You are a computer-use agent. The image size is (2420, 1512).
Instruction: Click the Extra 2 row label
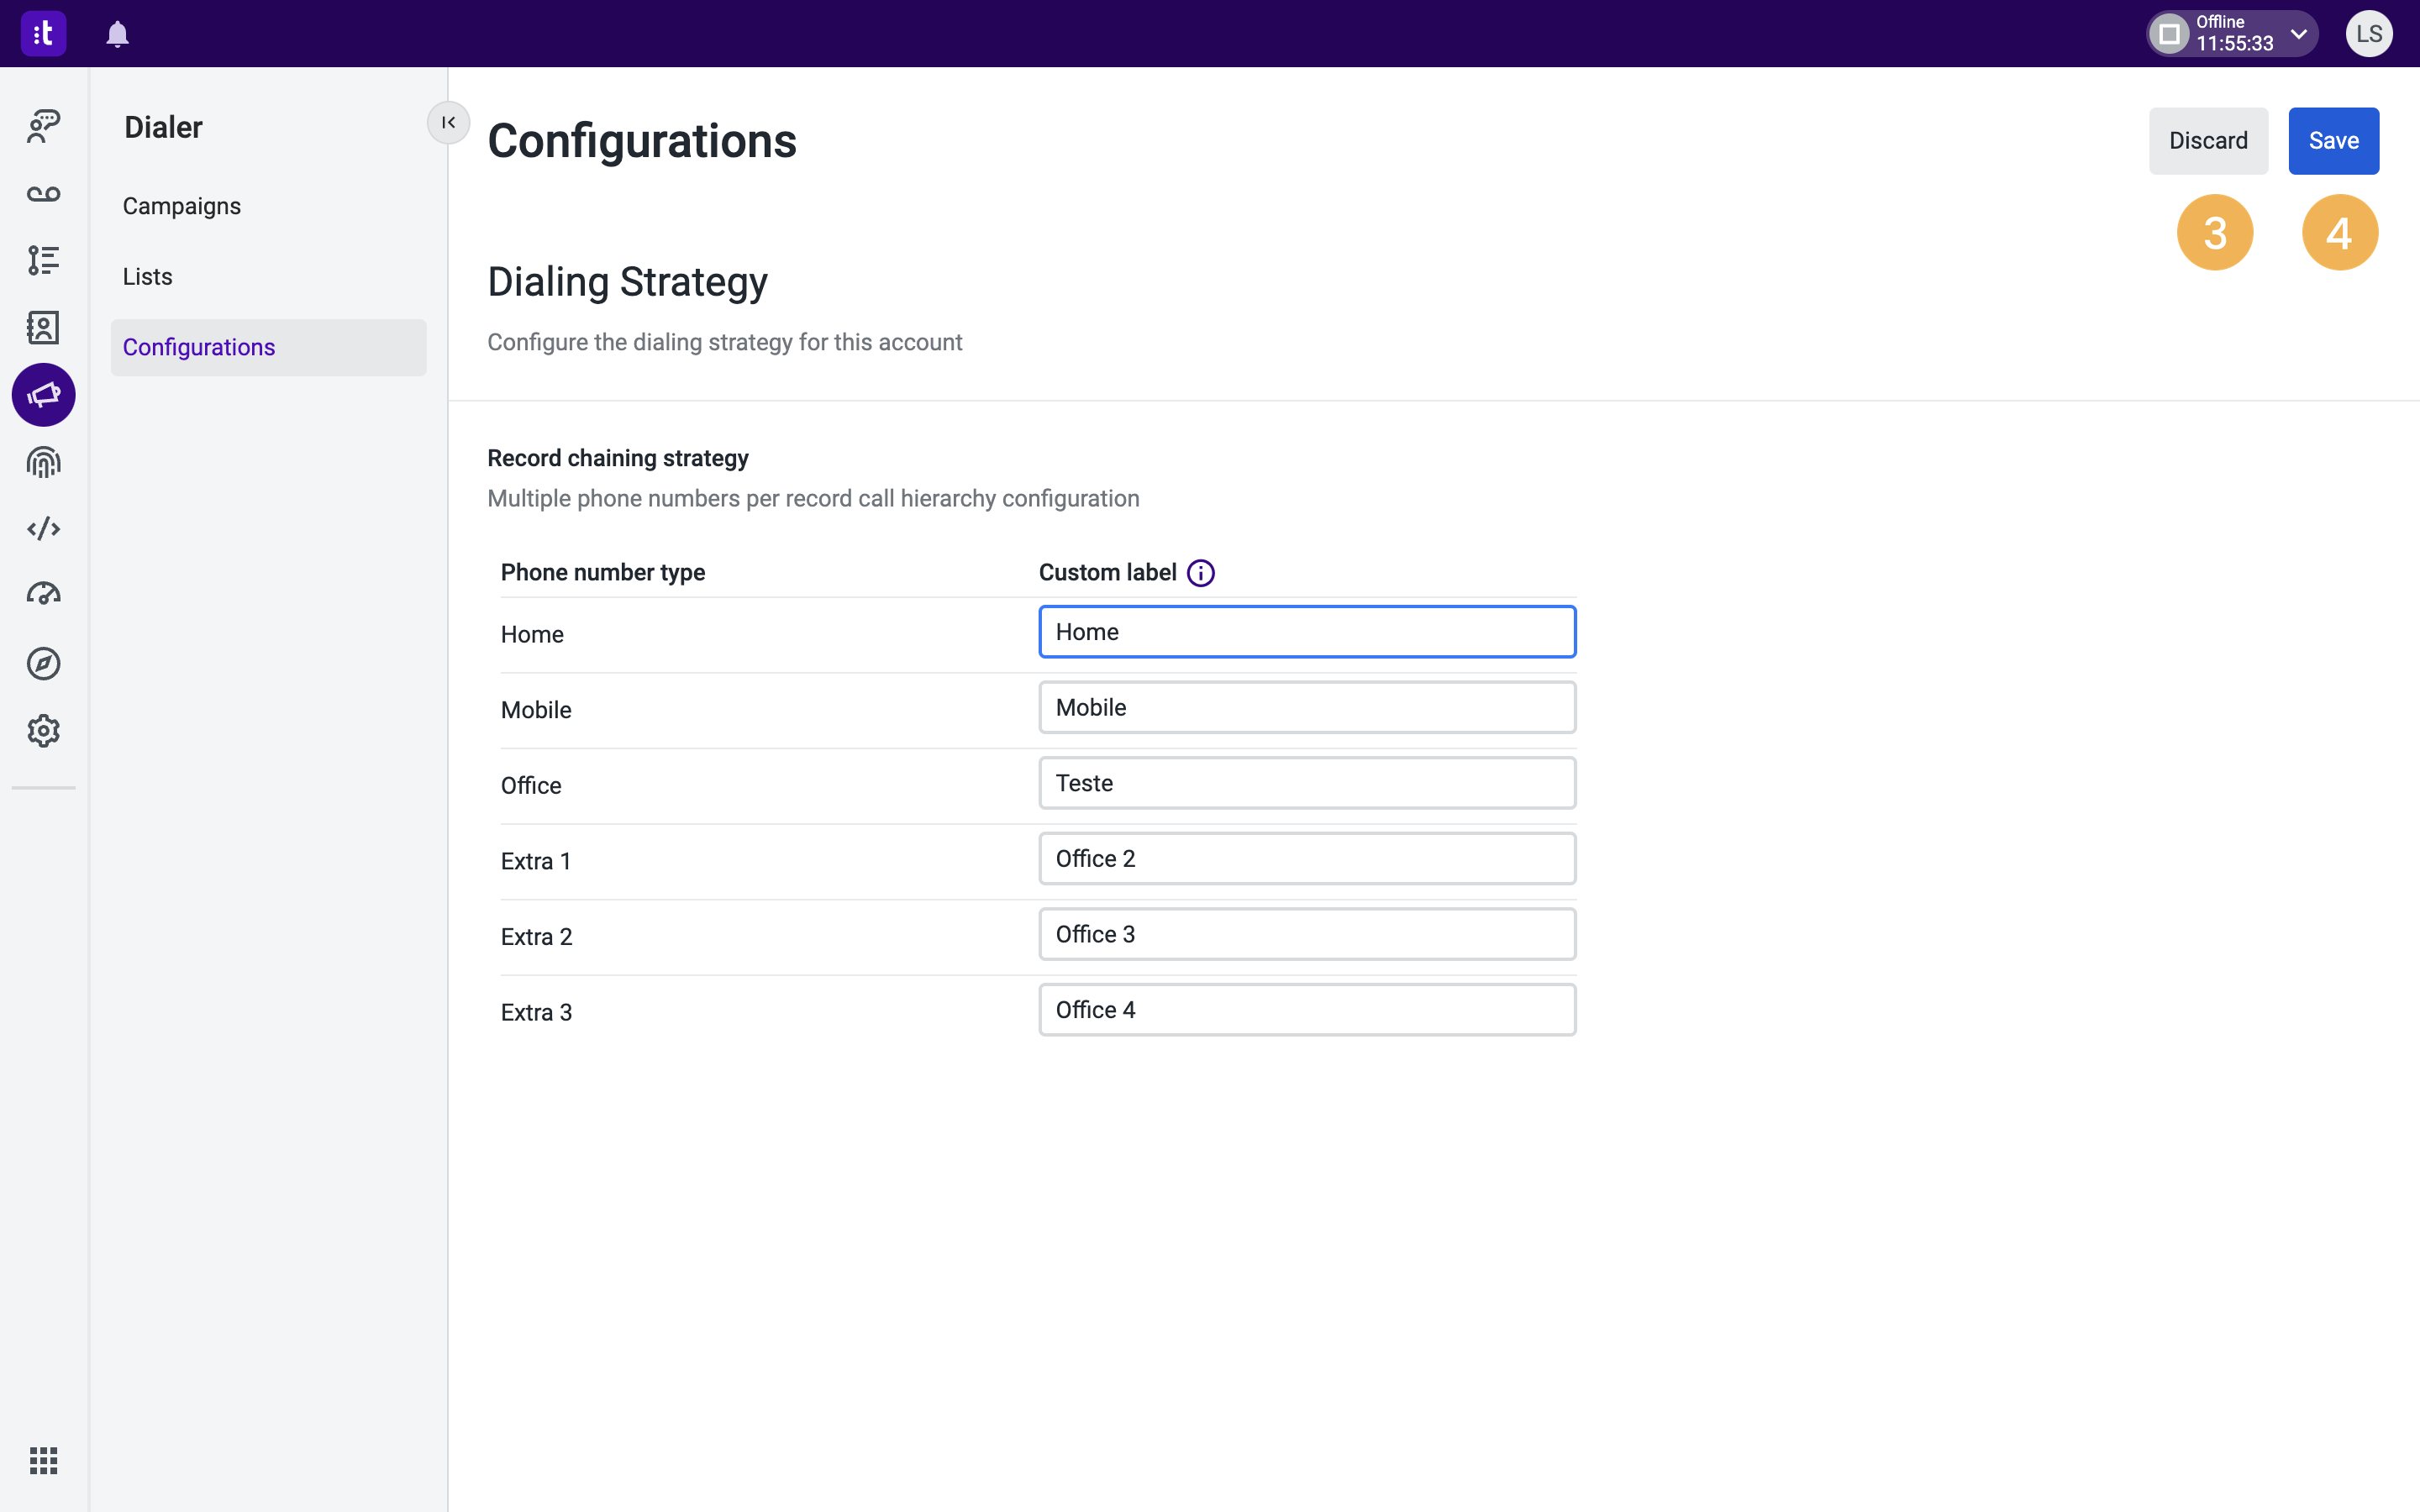tap(536, 937)
